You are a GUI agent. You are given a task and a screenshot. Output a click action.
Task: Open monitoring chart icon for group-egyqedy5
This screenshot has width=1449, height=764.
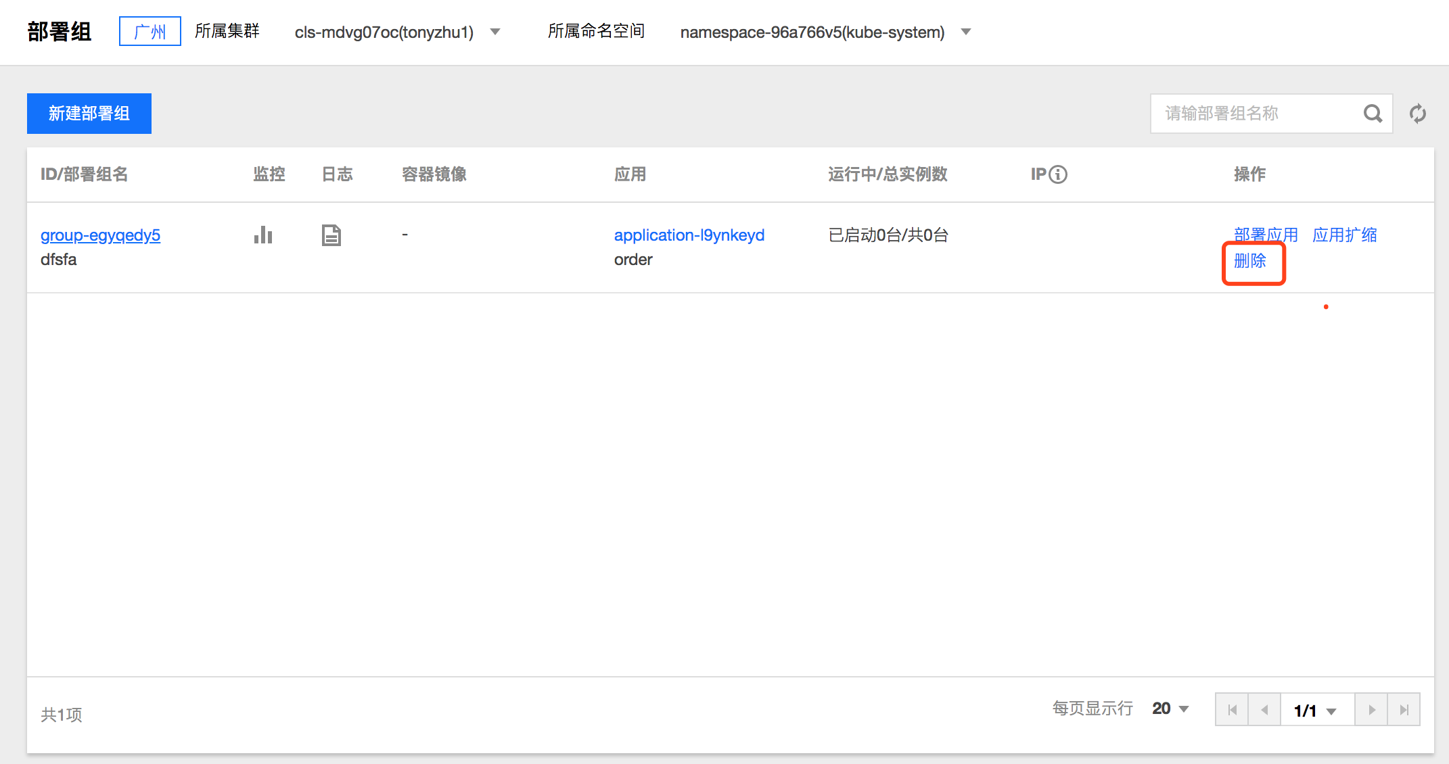[x=262, y=235]
